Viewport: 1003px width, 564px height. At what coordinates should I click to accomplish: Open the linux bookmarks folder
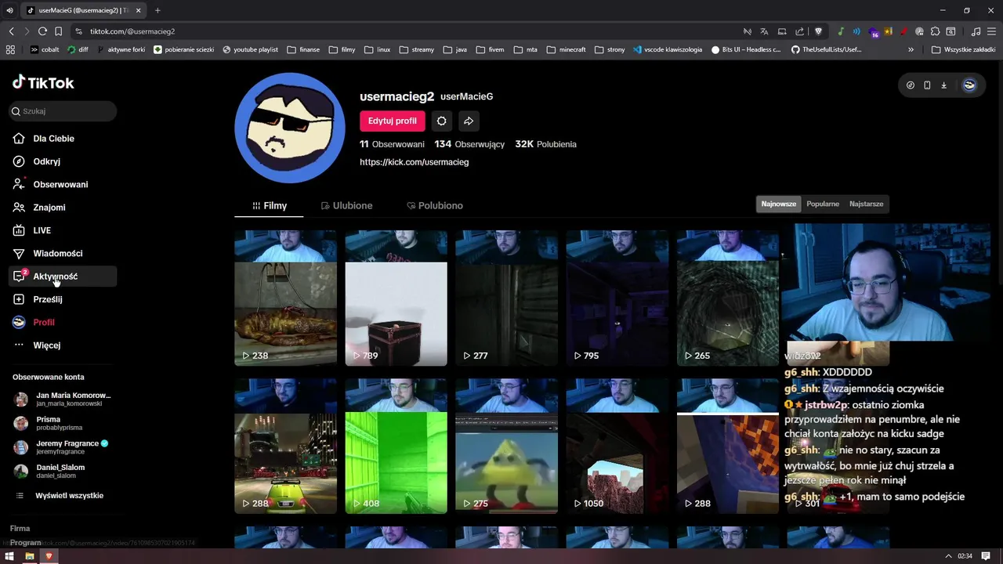377,49
